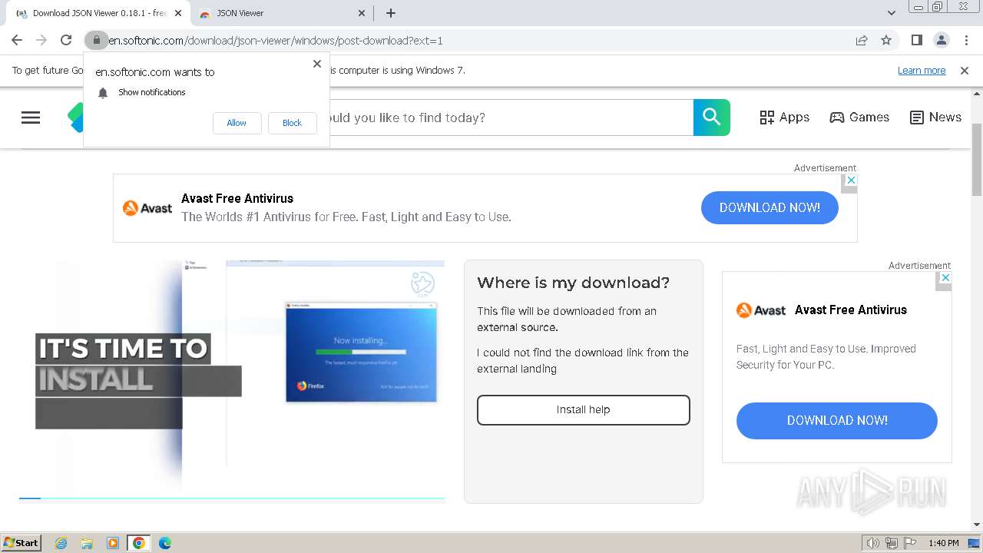983x553 pixels.
Task: Click the Avast logo in banner ad
Action: coord(147,208)
